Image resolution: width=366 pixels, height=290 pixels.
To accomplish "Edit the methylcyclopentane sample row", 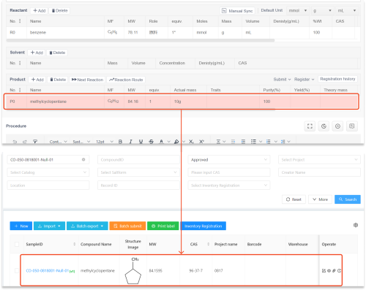I will 324,271.
